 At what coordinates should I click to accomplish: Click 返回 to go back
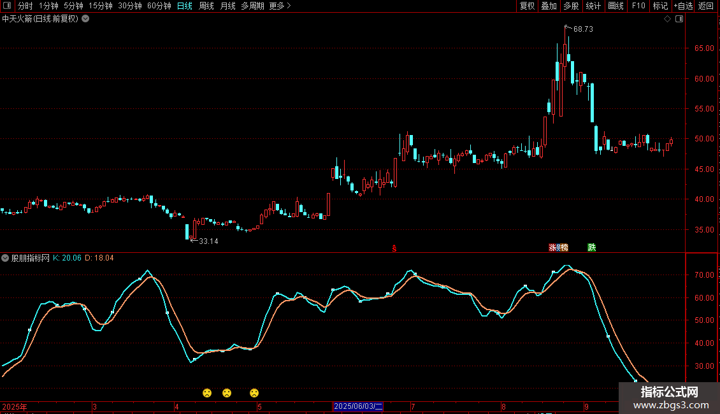[x=706, y=6]
